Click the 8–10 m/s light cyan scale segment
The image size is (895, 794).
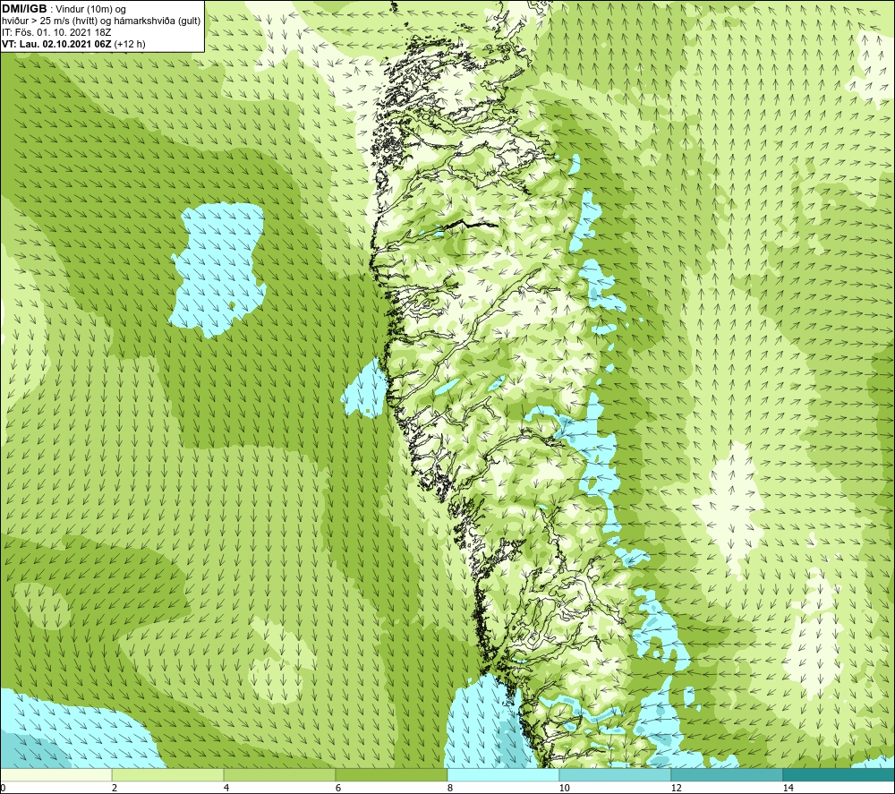click(503, 774)
